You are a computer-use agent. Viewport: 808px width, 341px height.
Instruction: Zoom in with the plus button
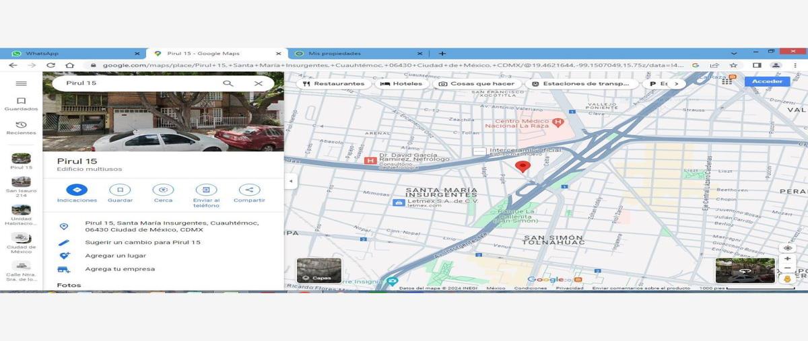pos(788,258)
